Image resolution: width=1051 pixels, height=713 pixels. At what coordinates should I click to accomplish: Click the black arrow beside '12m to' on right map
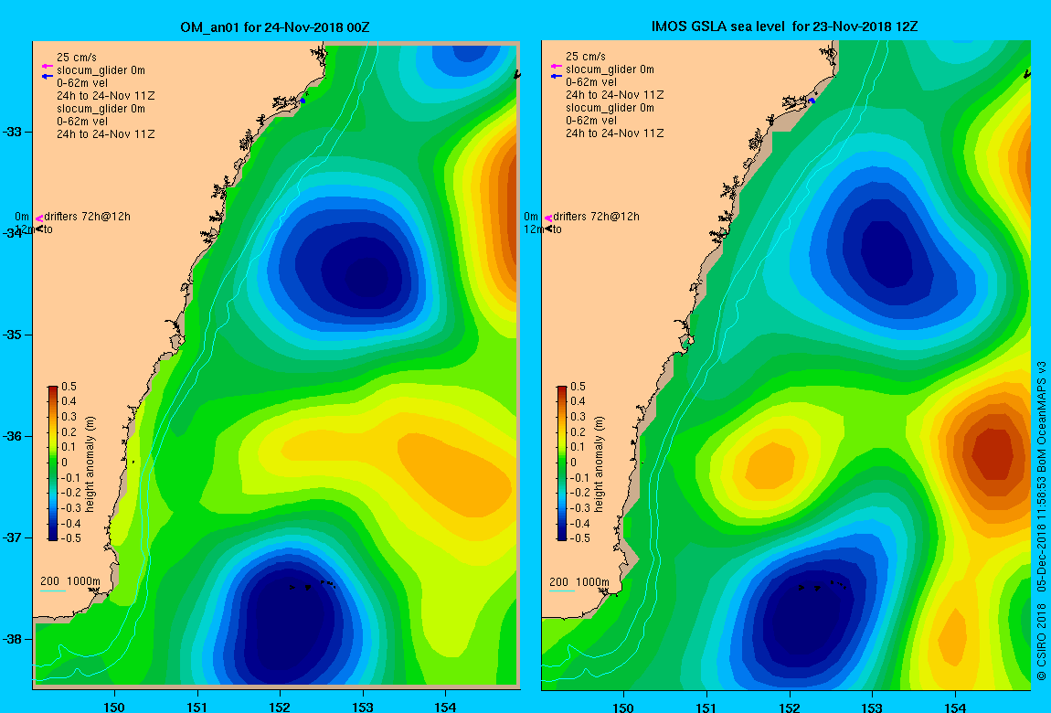click(x=549, y=229)
